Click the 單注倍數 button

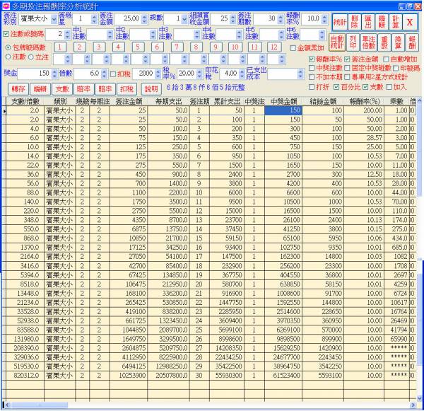coord(369,42)
